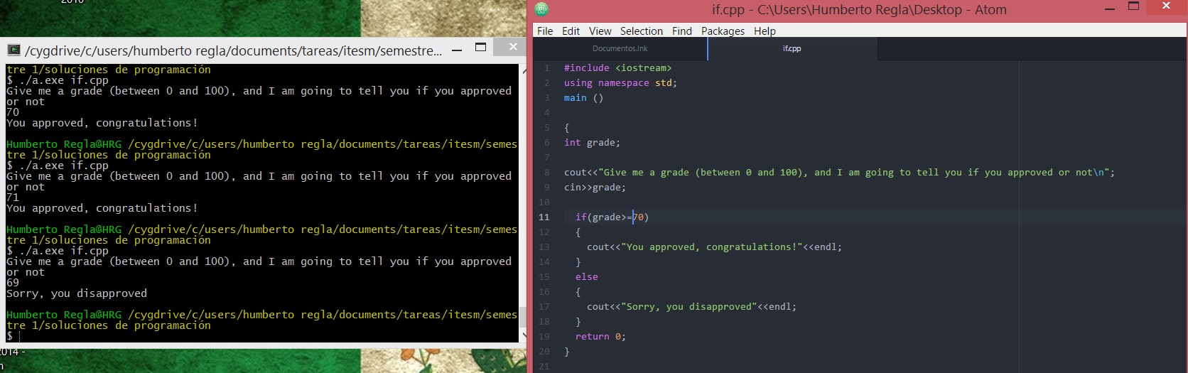Minimize the Cygwin terminal window
Image resolution: width=1188 pixels, height=373 pixels.
457,50
